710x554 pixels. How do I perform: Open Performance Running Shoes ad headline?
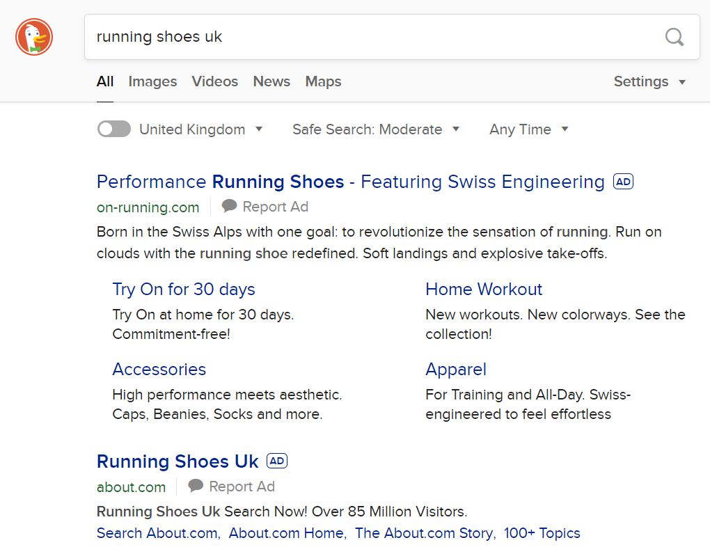point(350,182)
